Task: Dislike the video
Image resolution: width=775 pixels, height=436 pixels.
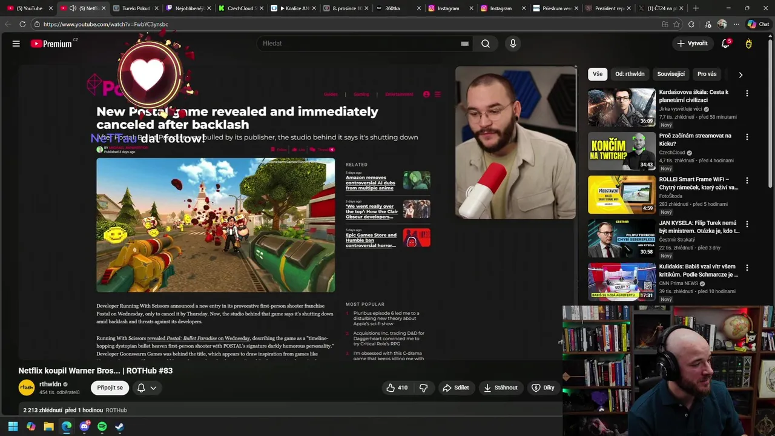Action: [x=424, y=388]
